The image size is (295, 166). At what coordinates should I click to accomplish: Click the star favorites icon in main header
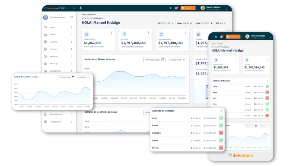coord(170,8)
